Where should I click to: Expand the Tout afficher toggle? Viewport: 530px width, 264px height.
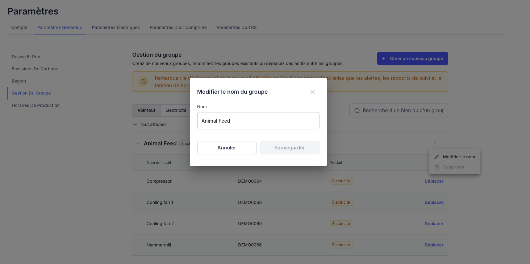coord(135,124)
